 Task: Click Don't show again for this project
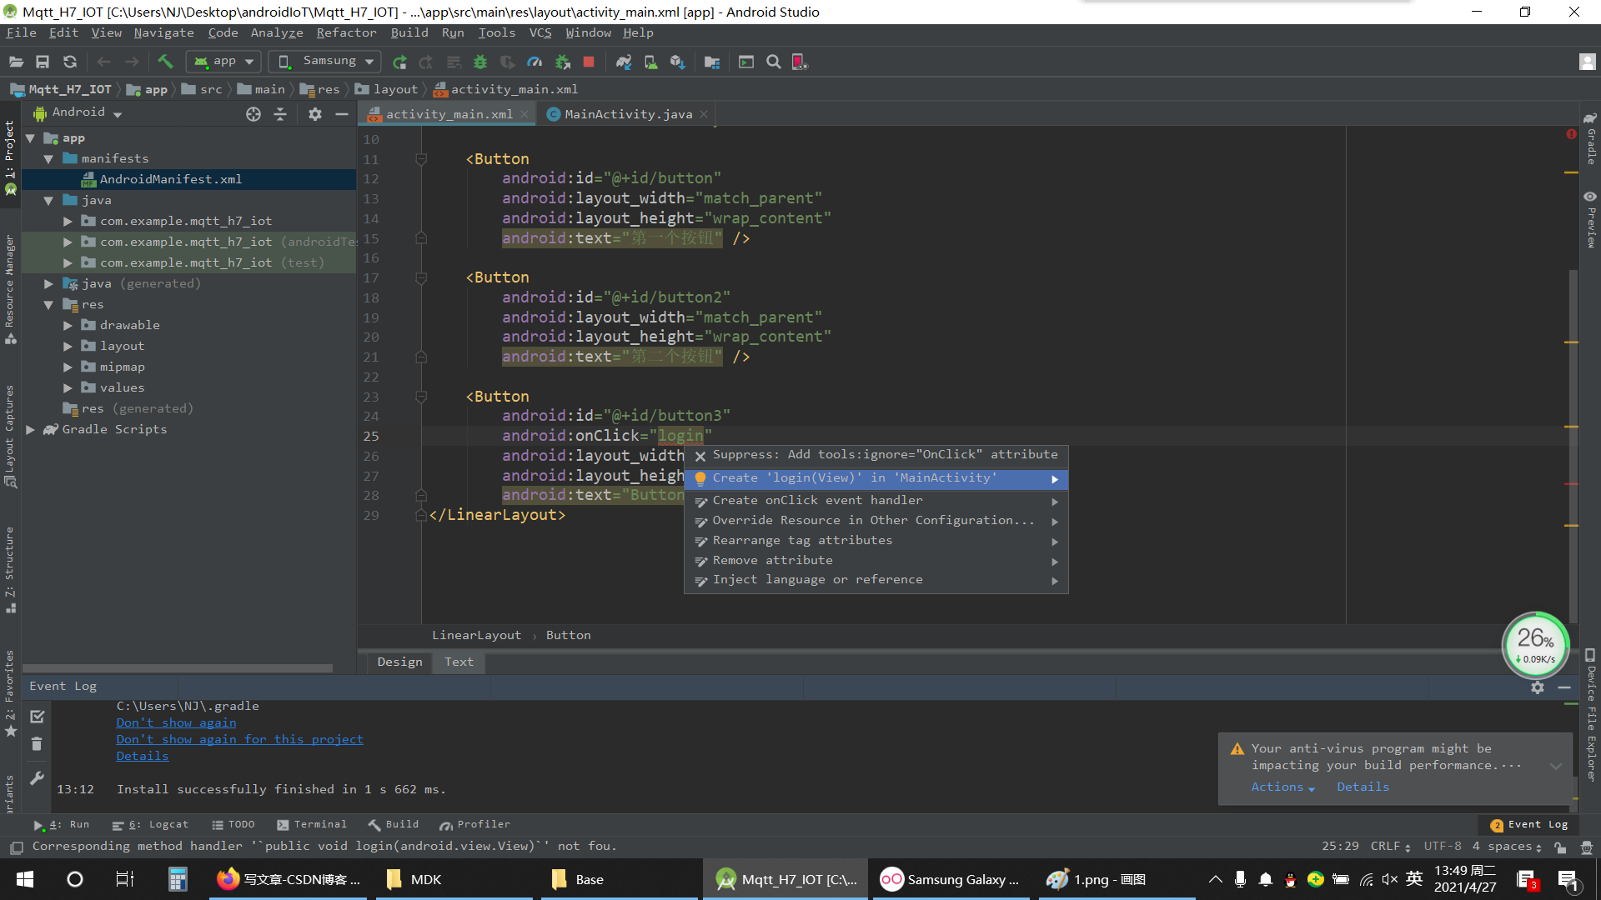[x=239, y=739]
